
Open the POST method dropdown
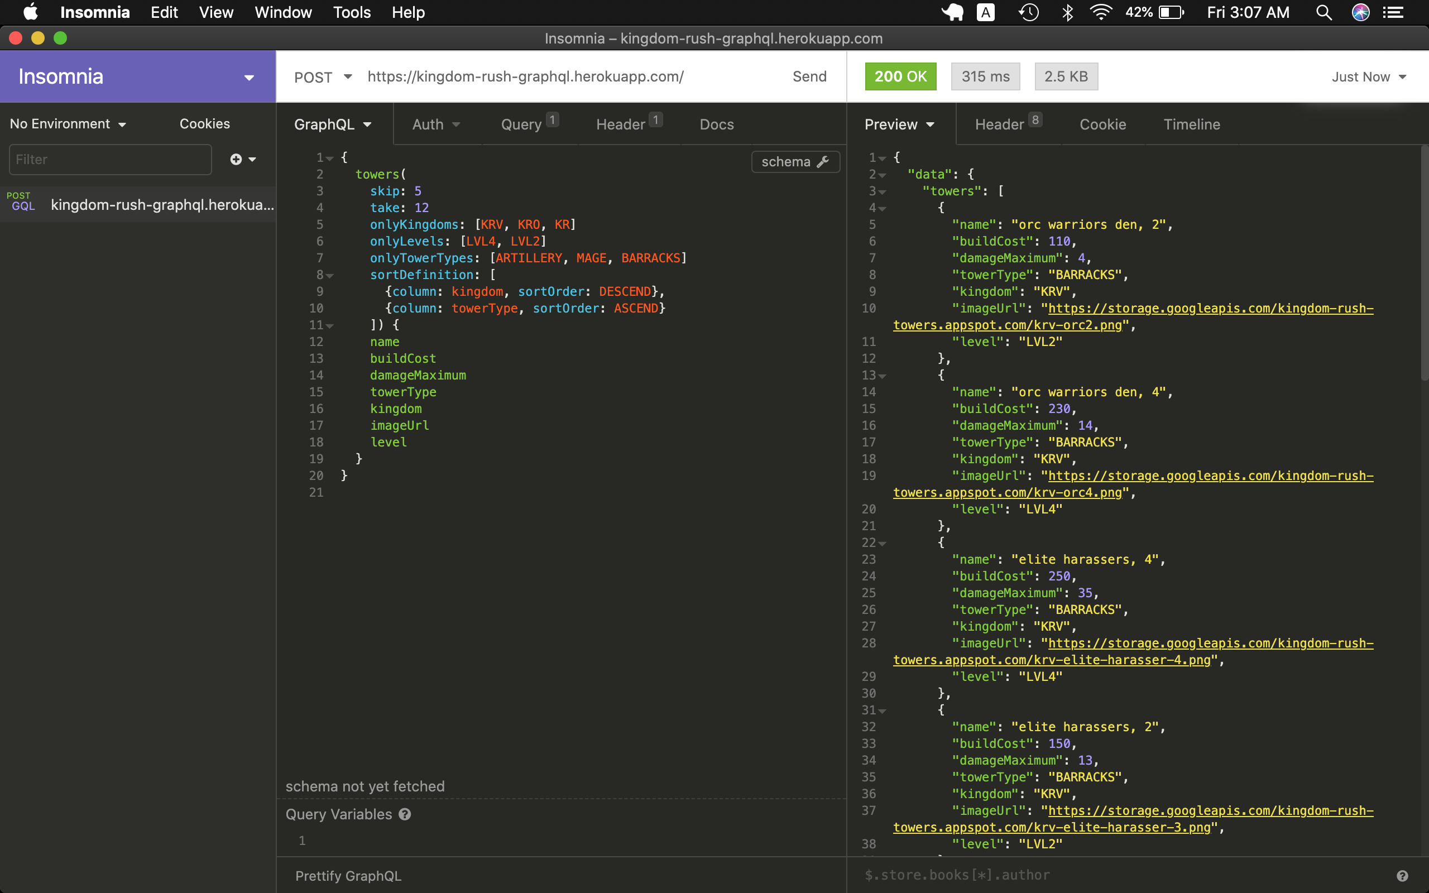tap(323, 77)
